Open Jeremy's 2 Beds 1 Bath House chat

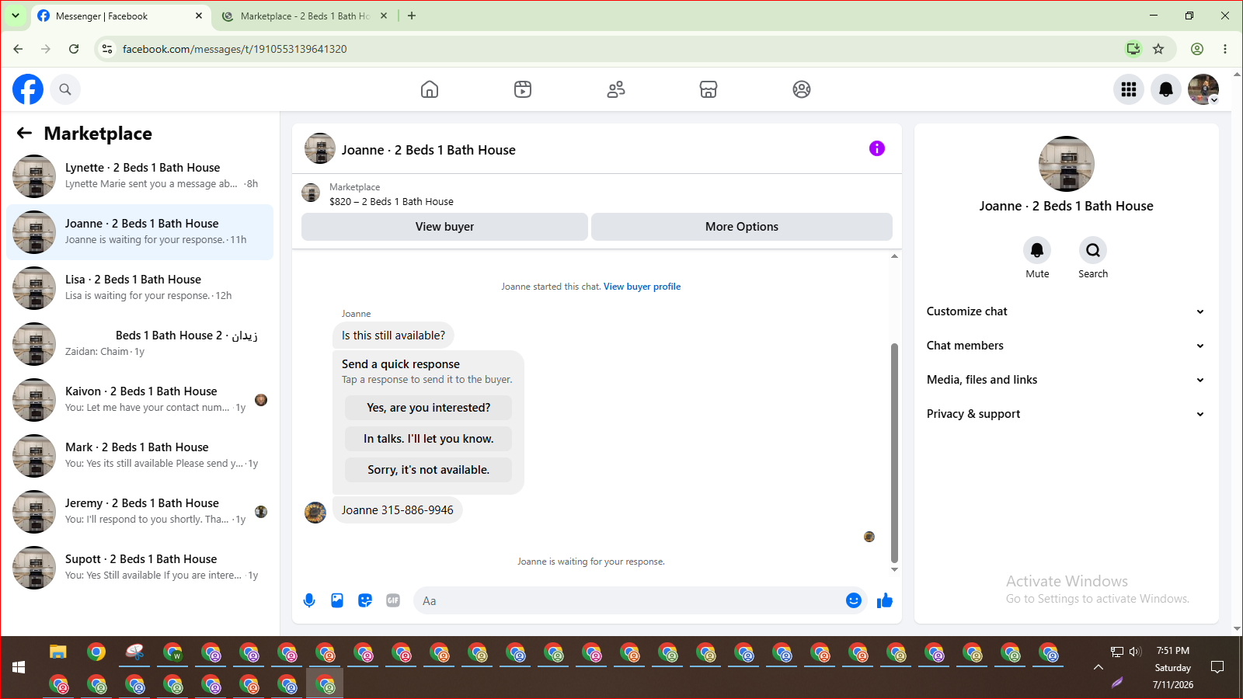click(140, 512)
